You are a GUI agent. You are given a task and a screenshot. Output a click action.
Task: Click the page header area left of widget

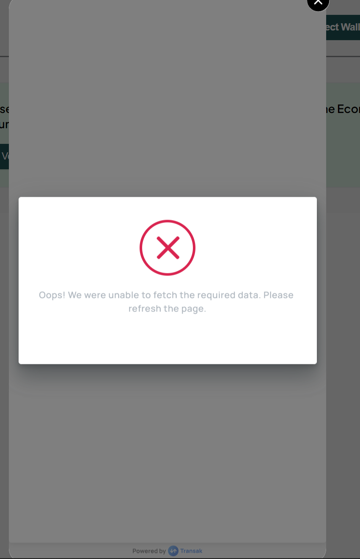tap(4, 28)
